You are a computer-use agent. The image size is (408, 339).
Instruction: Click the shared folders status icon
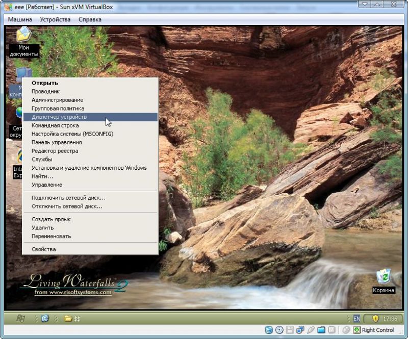click(x=321, y=330)
